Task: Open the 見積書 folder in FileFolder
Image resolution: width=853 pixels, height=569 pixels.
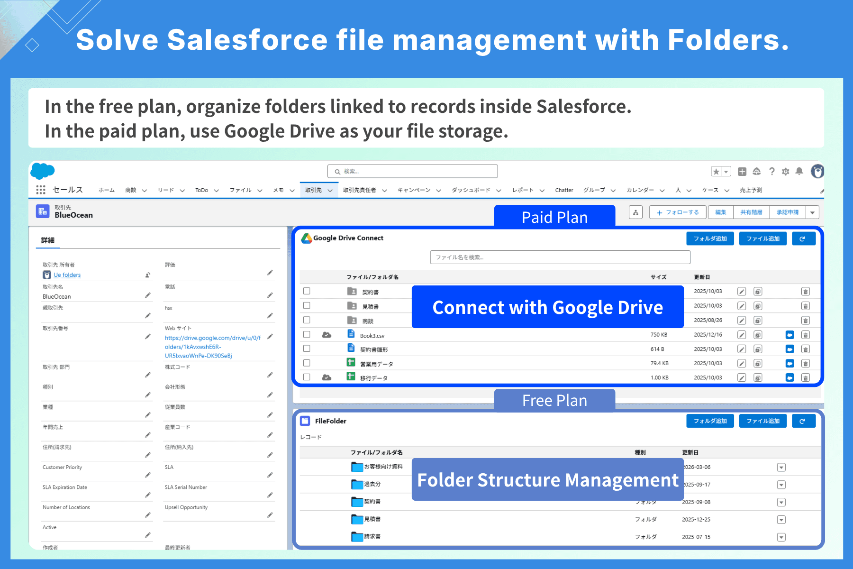Action: (372, 519)
